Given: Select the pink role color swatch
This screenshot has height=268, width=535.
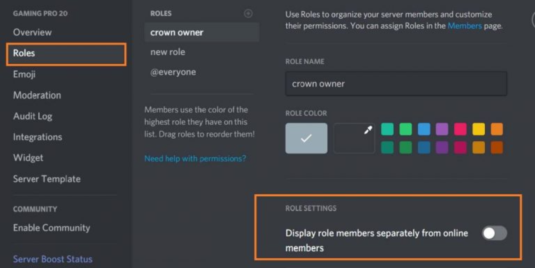Looking at the screenshot, I should [x=460, y=129].
